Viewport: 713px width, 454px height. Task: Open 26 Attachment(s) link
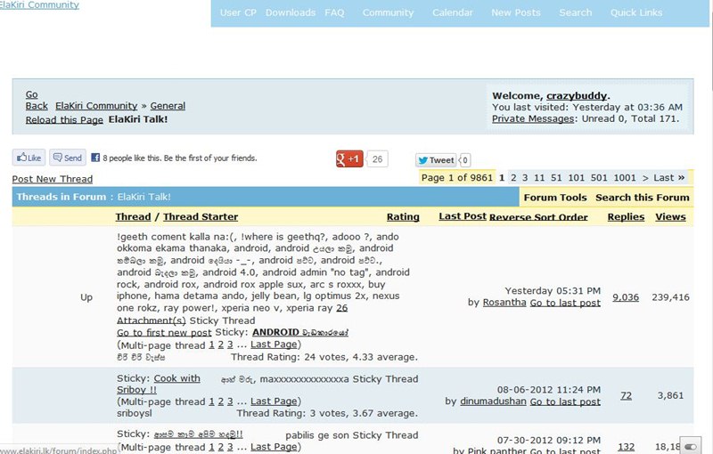(x=232, y=313)
